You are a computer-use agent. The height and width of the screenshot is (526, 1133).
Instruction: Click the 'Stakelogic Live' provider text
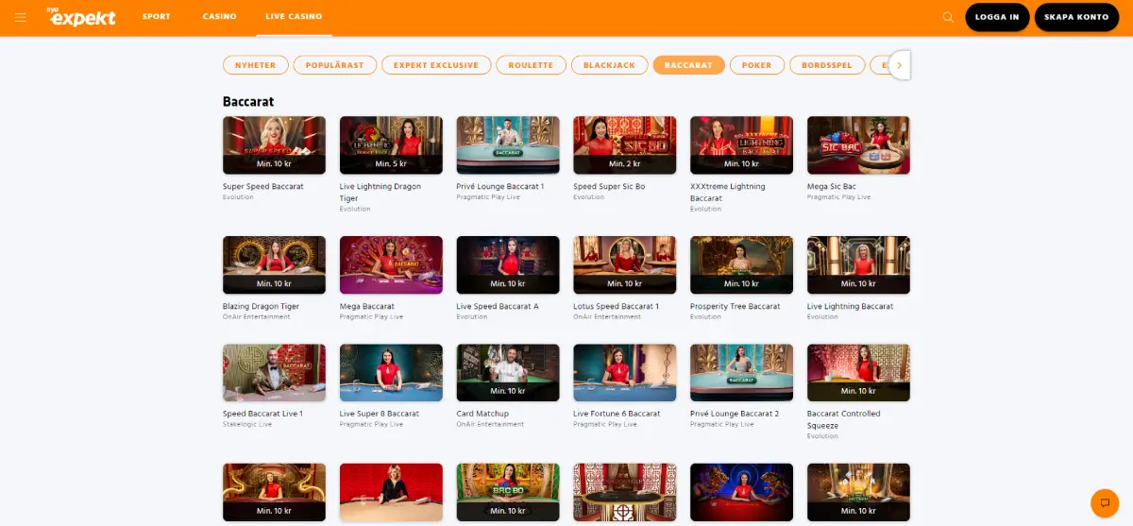[x=247, y=425]
